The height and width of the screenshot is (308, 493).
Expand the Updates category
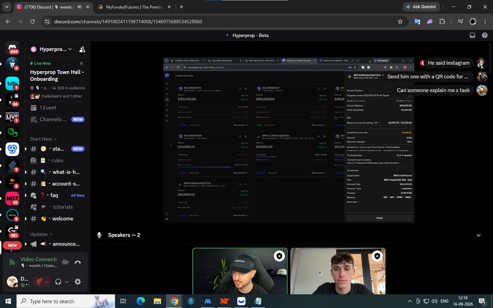[x=41, y=234]
